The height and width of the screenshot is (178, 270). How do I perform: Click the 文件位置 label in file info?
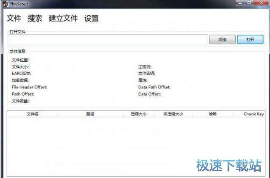click(x=20, y=60)
